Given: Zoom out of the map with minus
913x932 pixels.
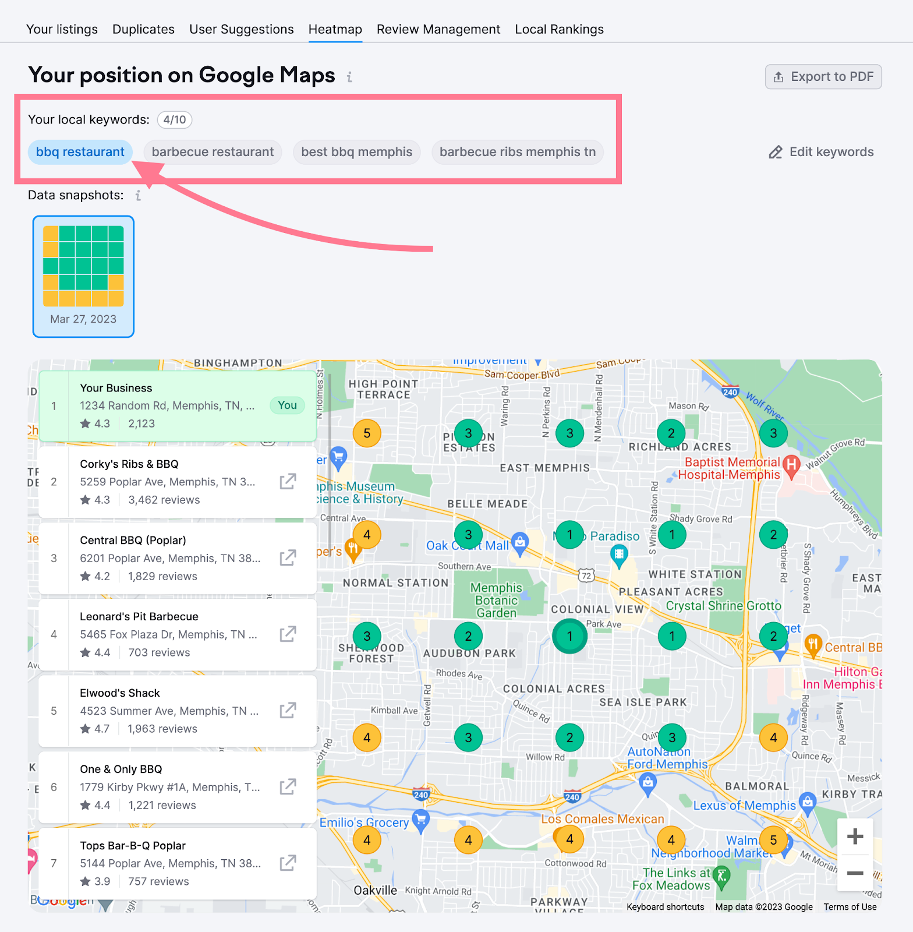Looking at the screenshot, I should coord(855,873).
